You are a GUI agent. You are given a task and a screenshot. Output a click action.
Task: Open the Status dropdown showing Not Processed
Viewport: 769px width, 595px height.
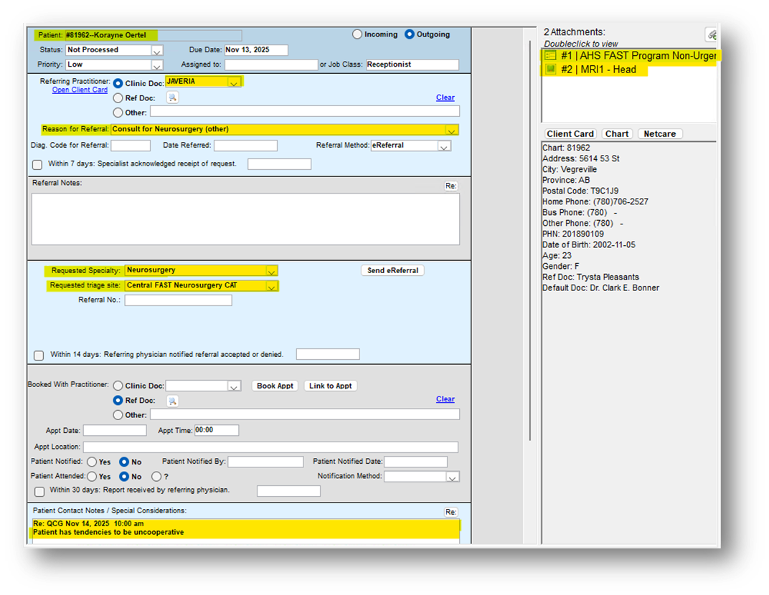tap(157, 50)
